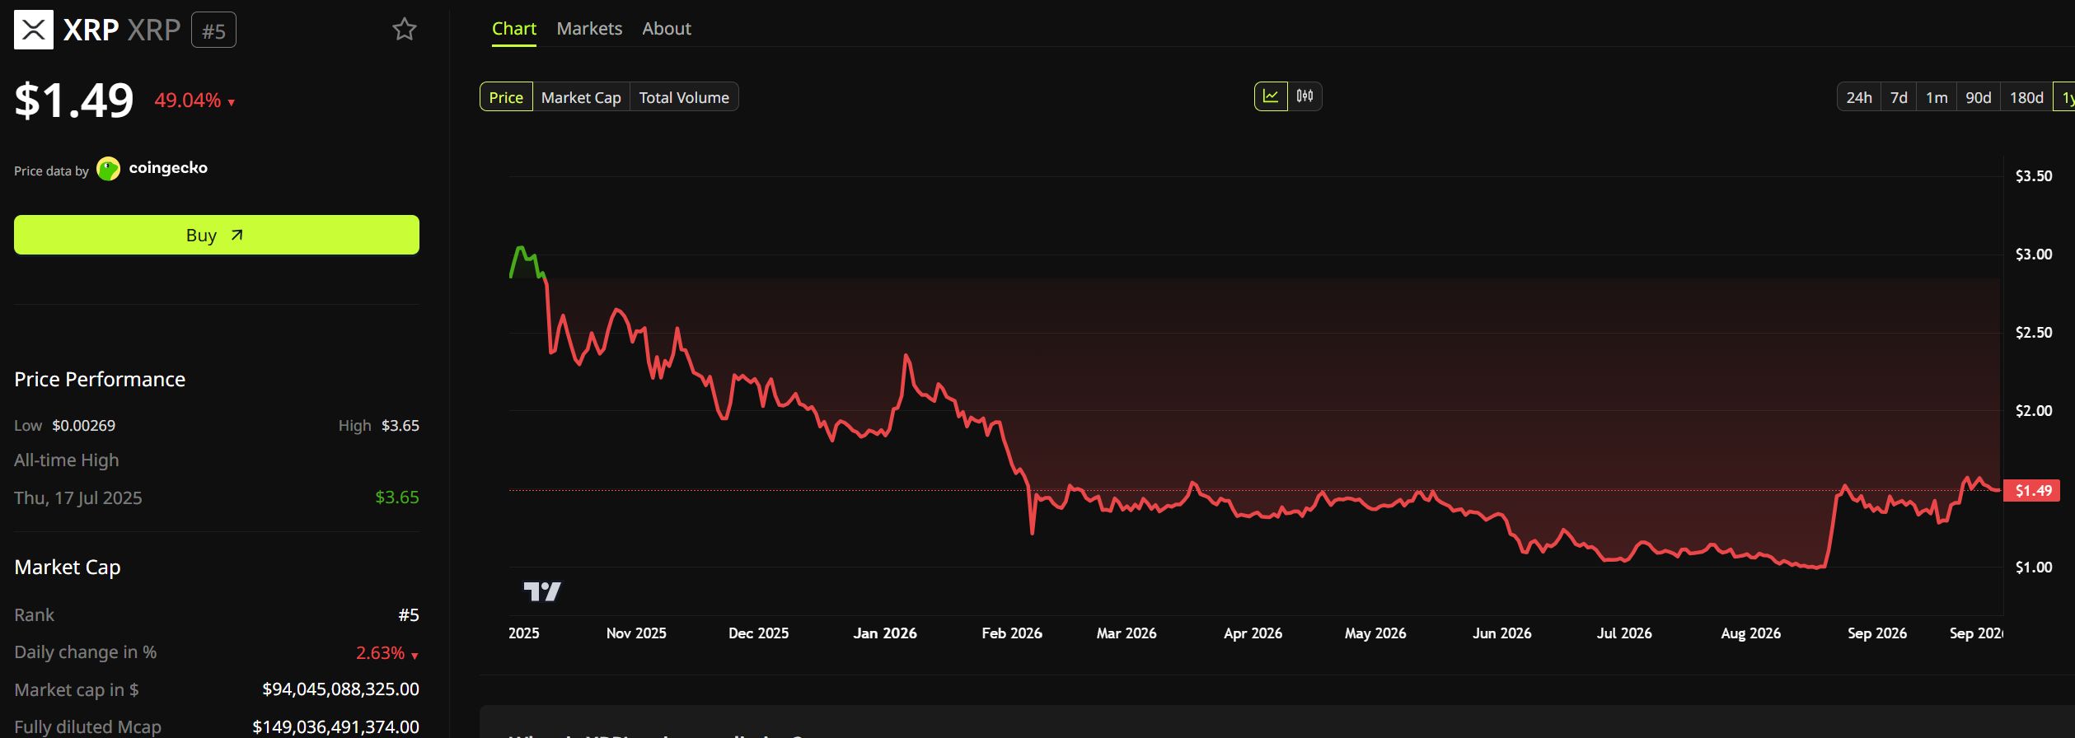
Task: Click the green Buy button
Action: point(217,235)
